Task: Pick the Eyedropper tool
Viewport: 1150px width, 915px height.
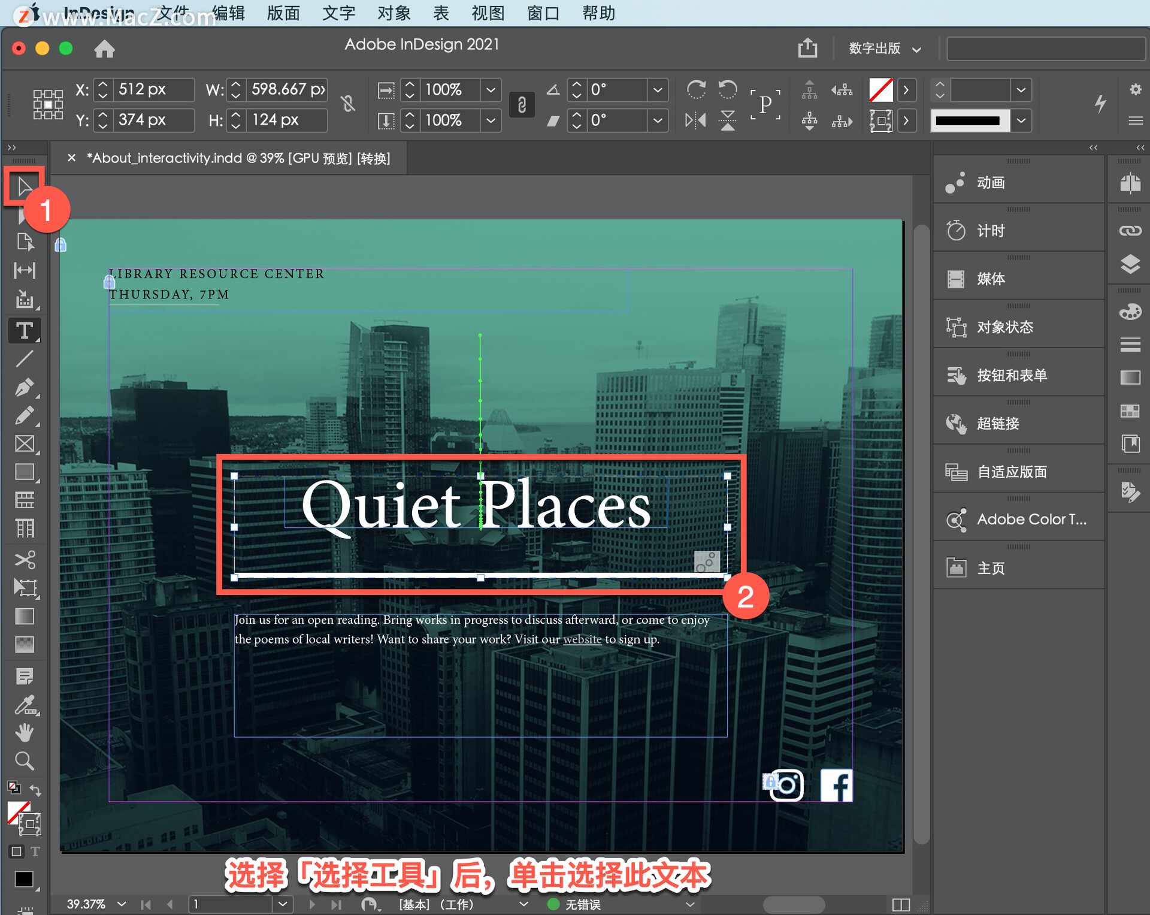Action: click(x=25, y=704)
